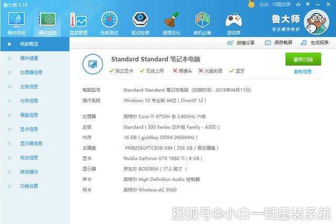Click the 复制信息 copy info link
This screenshot has height=224, width=336.
[x=302, y=72]
